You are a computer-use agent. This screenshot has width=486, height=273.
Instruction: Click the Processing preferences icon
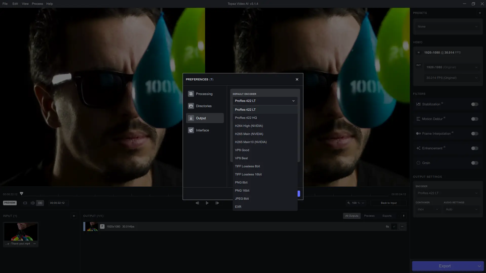tap(191, 94)
